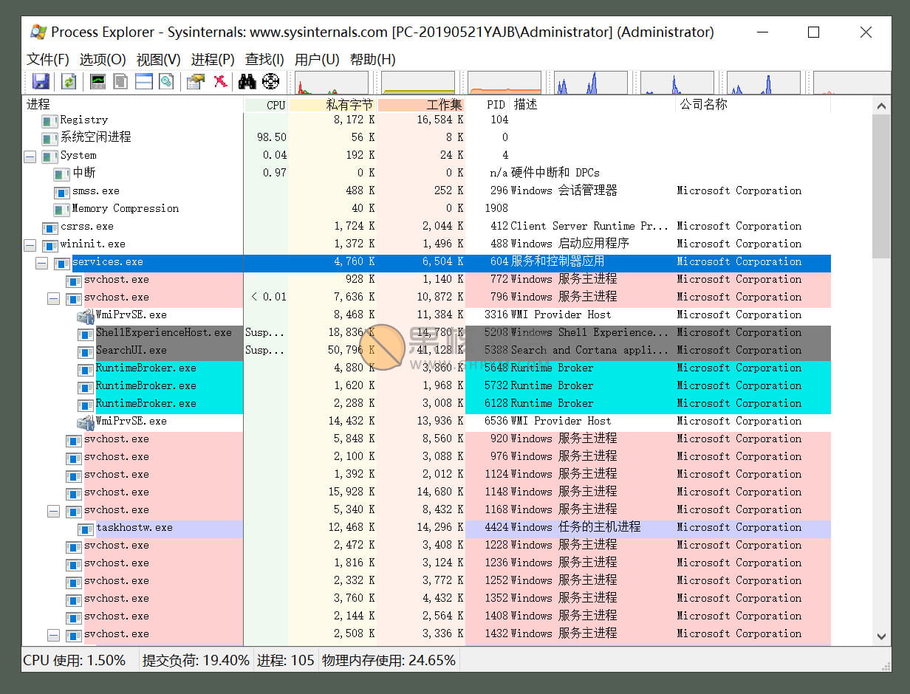
Task: Select the taskhostw.exe process row
Action: 137,527
